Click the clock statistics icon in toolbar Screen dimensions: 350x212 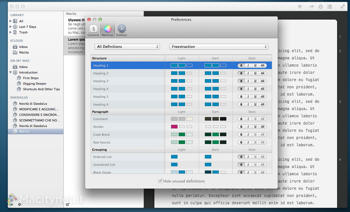pos(321,7)
